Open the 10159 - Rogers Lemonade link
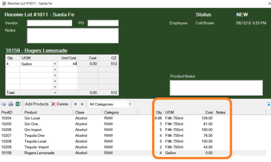271x162 pixels. coord(36,51)
